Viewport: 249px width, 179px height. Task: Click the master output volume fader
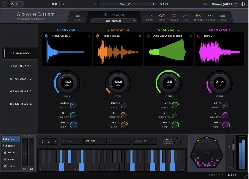[233, 147]
